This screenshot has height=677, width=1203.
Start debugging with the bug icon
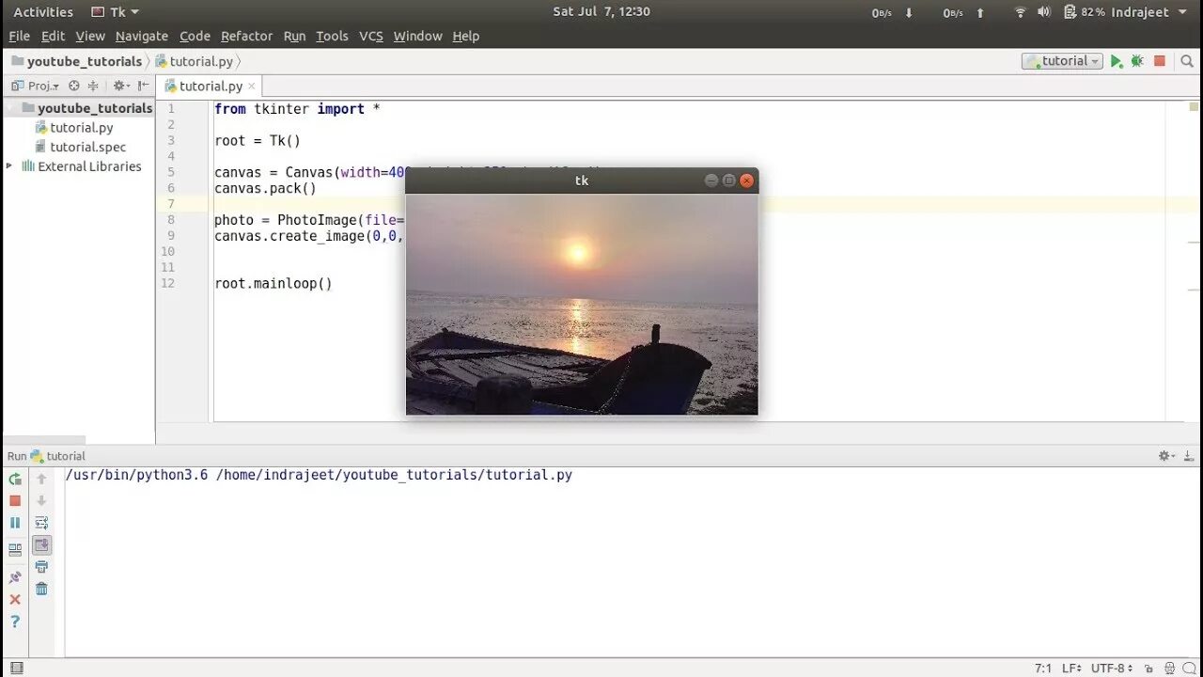coord(1137,61)
